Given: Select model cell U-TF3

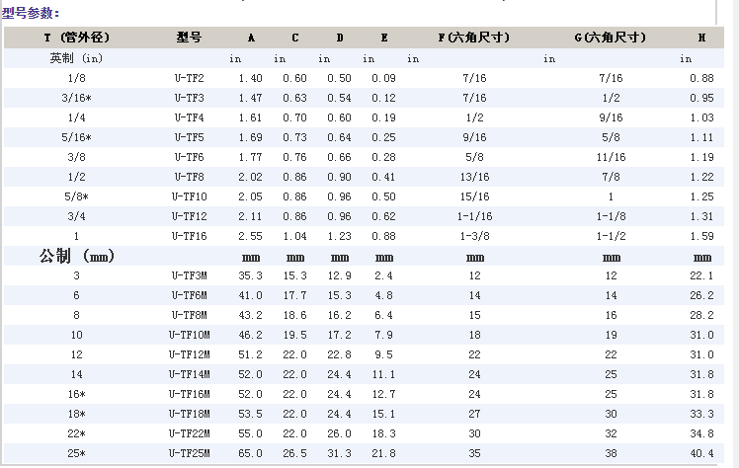Looking at the screenshot, I should (x=189, y=98).
